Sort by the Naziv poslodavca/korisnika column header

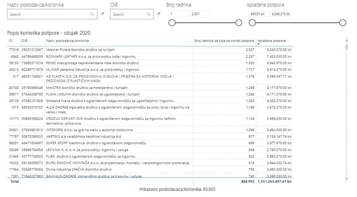coord(67,41)
